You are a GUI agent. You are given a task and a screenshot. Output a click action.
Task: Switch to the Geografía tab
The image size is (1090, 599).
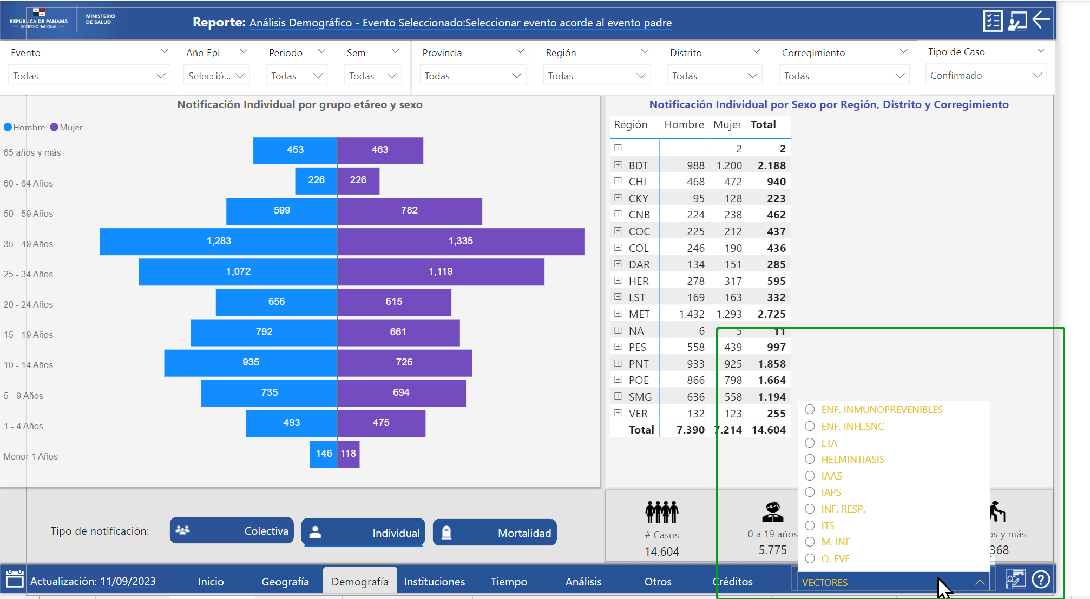[x=285, y=582]
